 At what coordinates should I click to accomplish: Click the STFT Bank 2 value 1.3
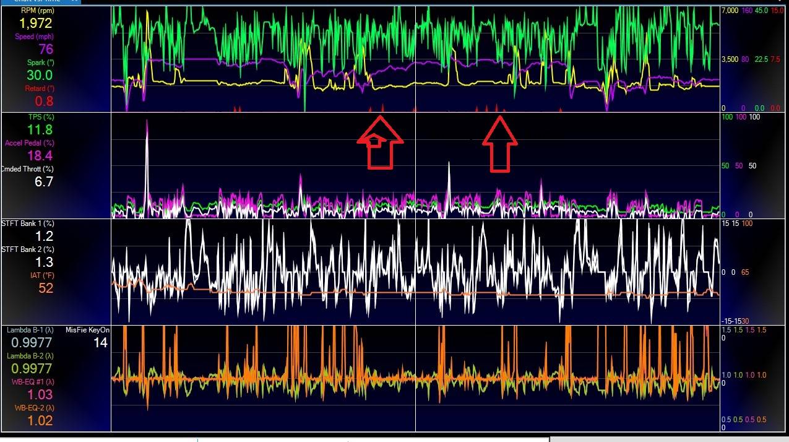[45, 262]
